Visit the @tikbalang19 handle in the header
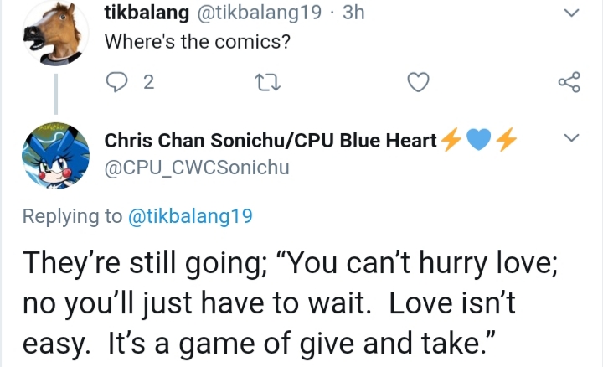The image size is (603, 367). point(259,13)
